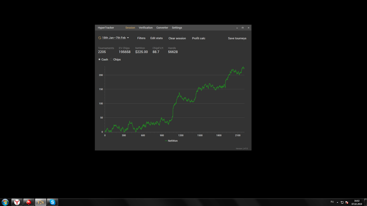Open the 18th Jan–7th Feb date dropdown
Viewport: 367px width, 206px height.
(x=115, y=38)
